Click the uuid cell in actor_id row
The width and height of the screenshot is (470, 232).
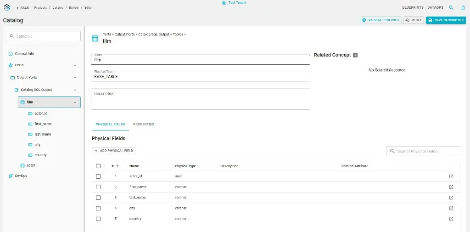pyautogui.click(x=178, y=176)
